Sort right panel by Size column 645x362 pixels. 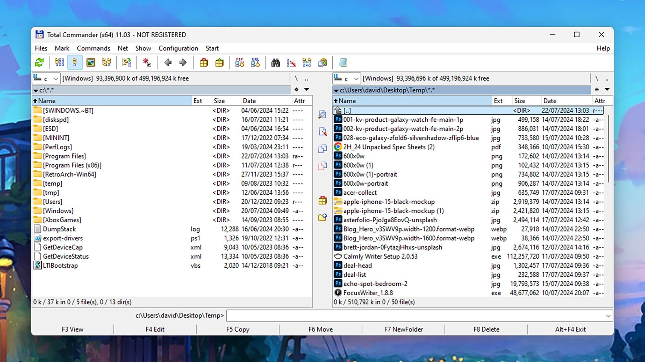point(526,101)
